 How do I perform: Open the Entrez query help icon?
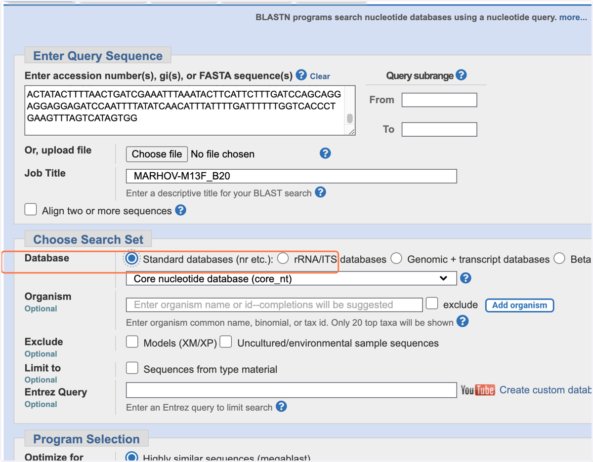coord(281,406)
